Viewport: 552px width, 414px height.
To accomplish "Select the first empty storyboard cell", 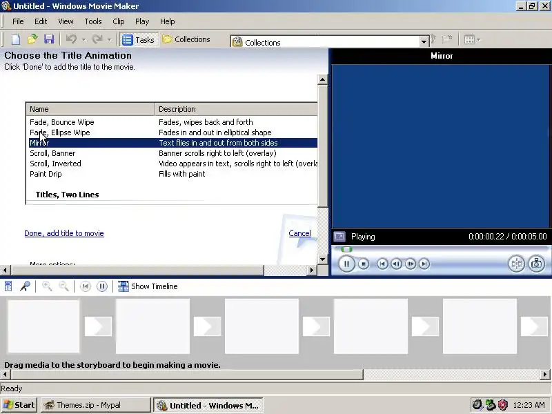I will point(43,326).
